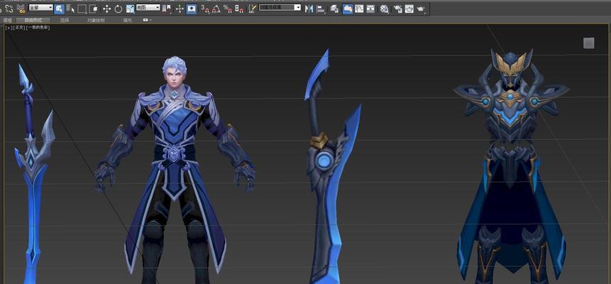Open Edit Named Selection Sets
Viewport: 611px width, 284px height.
(x=253, y=9)
